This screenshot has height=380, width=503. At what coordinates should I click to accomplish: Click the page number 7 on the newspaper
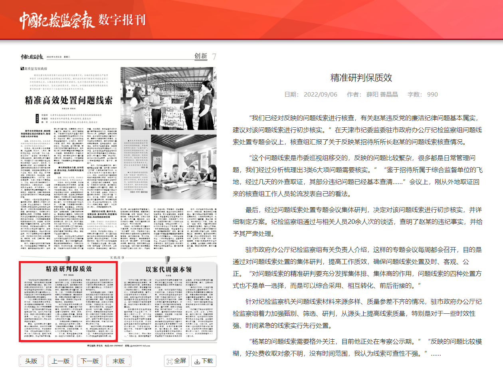pyautogui.click(x=214, y=57)
